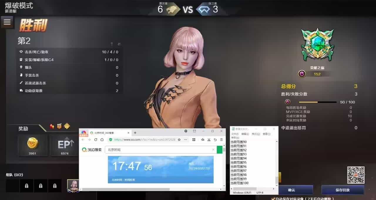
Task: Click the QR code image
Action: tap(356, 175)
